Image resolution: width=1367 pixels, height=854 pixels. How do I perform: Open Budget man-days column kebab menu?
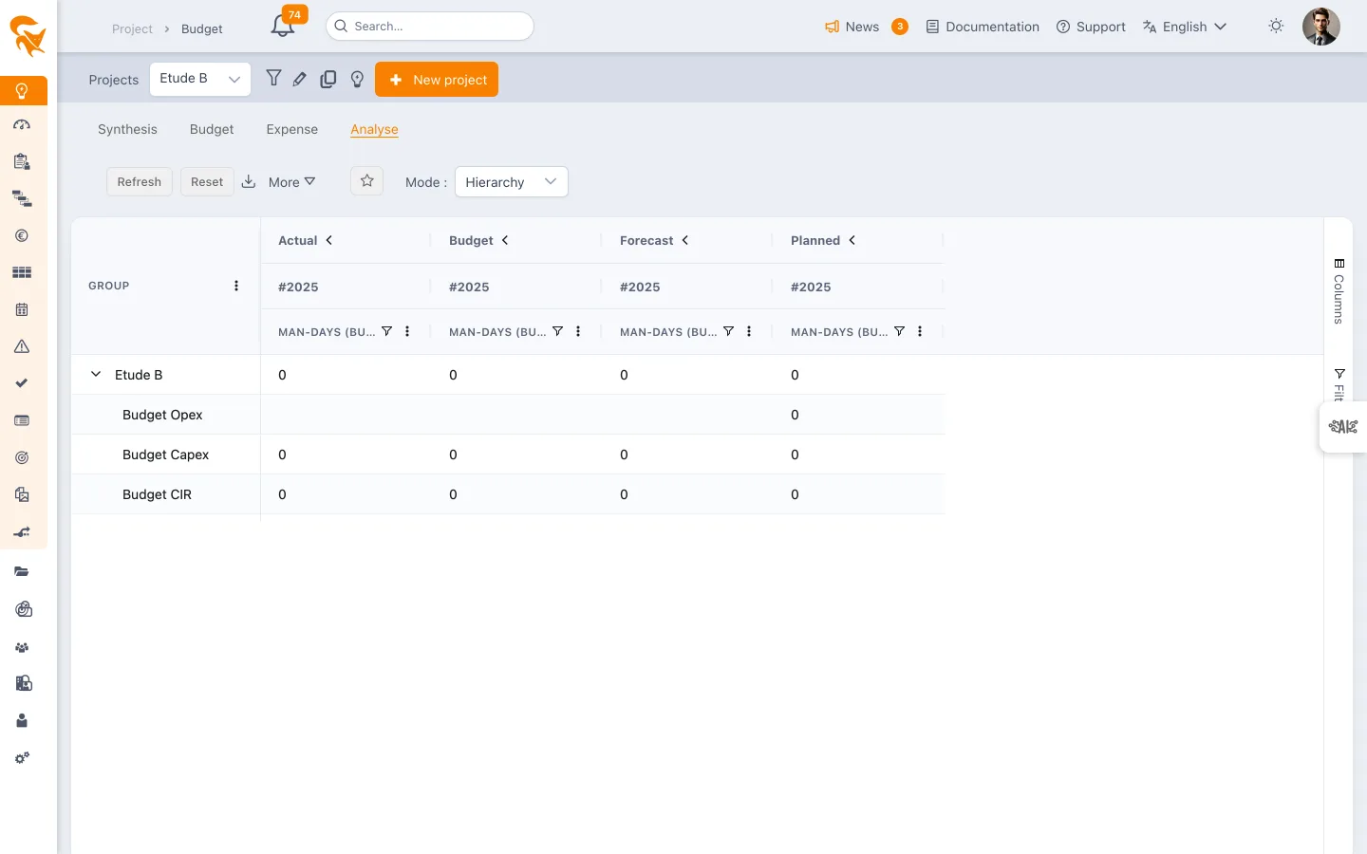coord(578,331)
